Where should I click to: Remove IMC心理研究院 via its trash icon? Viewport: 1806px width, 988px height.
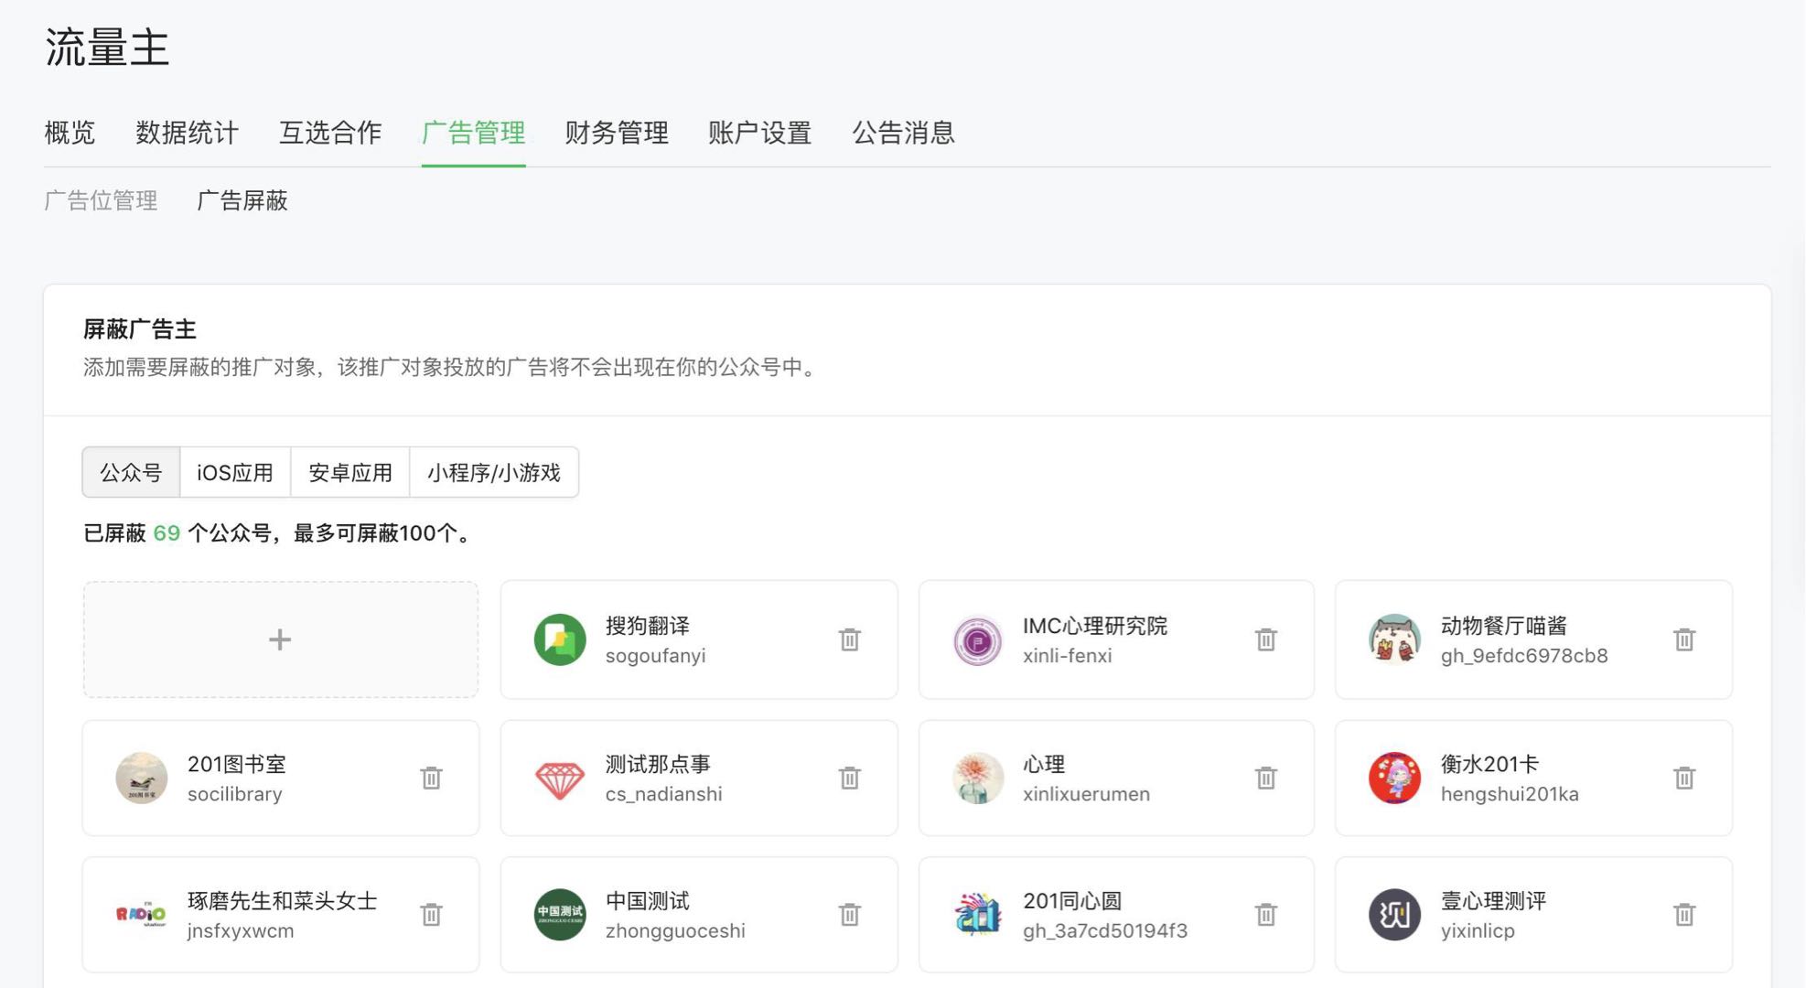point(1267,639)
